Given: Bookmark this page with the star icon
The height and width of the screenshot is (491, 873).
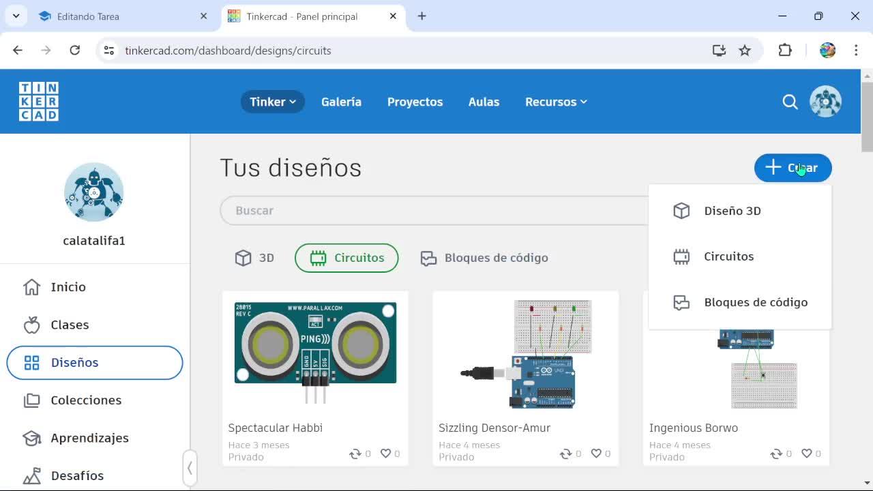Looking at the screenshot, I should point(745,50).
